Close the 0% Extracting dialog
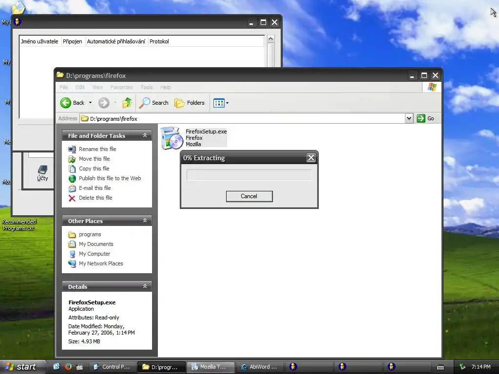The width and height of the screenshot is (499, 374). point(311,157)
